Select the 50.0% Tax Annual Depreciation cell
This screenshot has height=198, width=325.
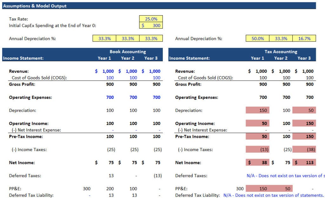[x=257, y=38]
